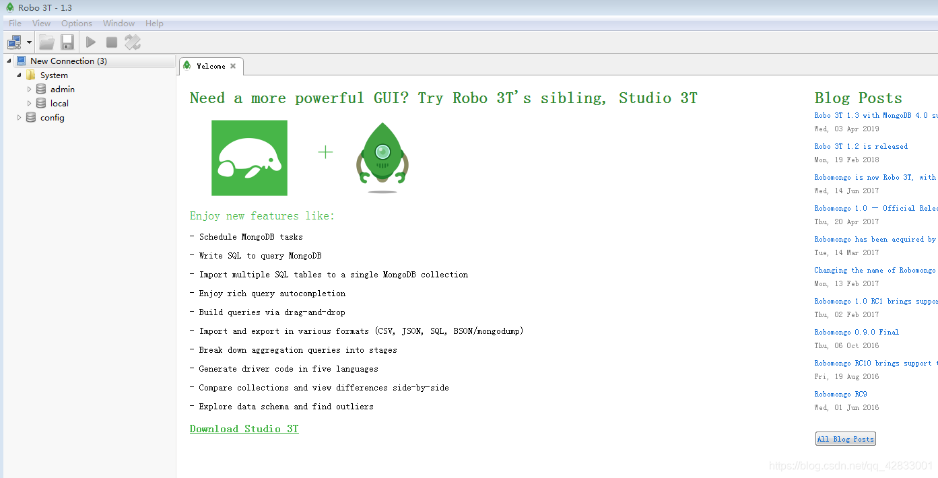Screen dimensions: 938x478
Task: Open the Robomongo RC9 blog post
Action: pyautogui.click(x=840, y=395)
